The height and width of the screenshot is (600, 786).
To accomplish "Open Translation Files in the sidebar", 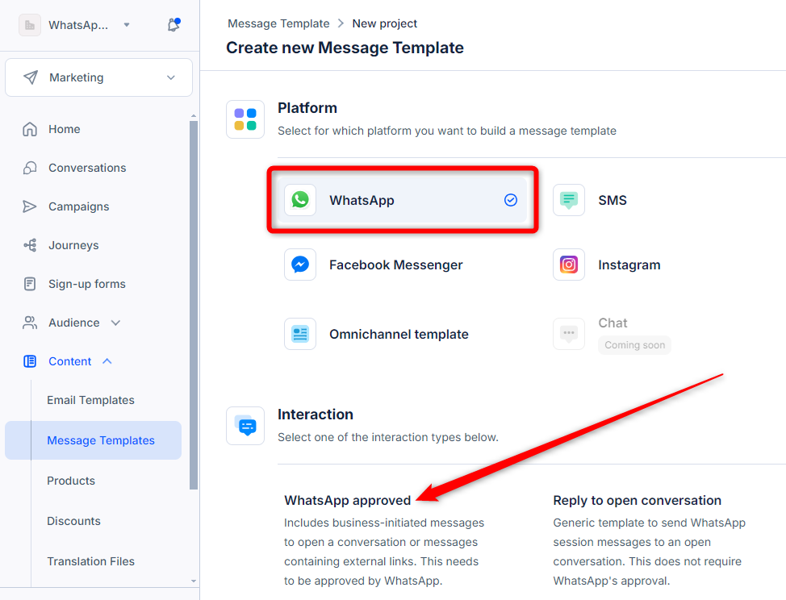I will (x=90, y=561).
